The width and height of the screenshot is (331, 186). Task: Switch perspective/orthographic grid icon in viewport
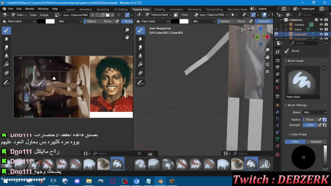click(x=267, y=72)
